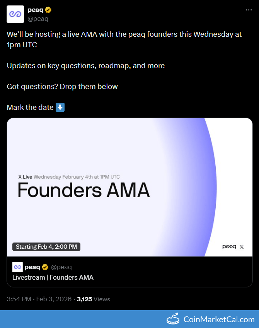
Task: Click the blue down arrow emoji
Action: click(60, 107)
